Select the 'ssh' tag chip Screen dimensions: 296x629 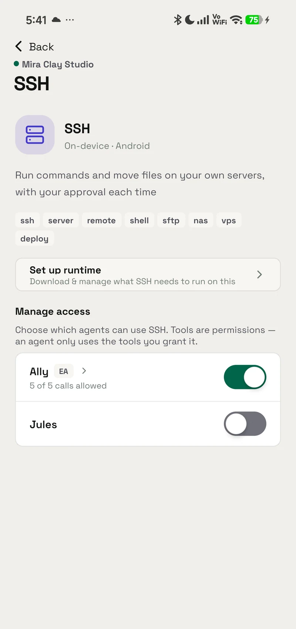[x=27, y=220]
